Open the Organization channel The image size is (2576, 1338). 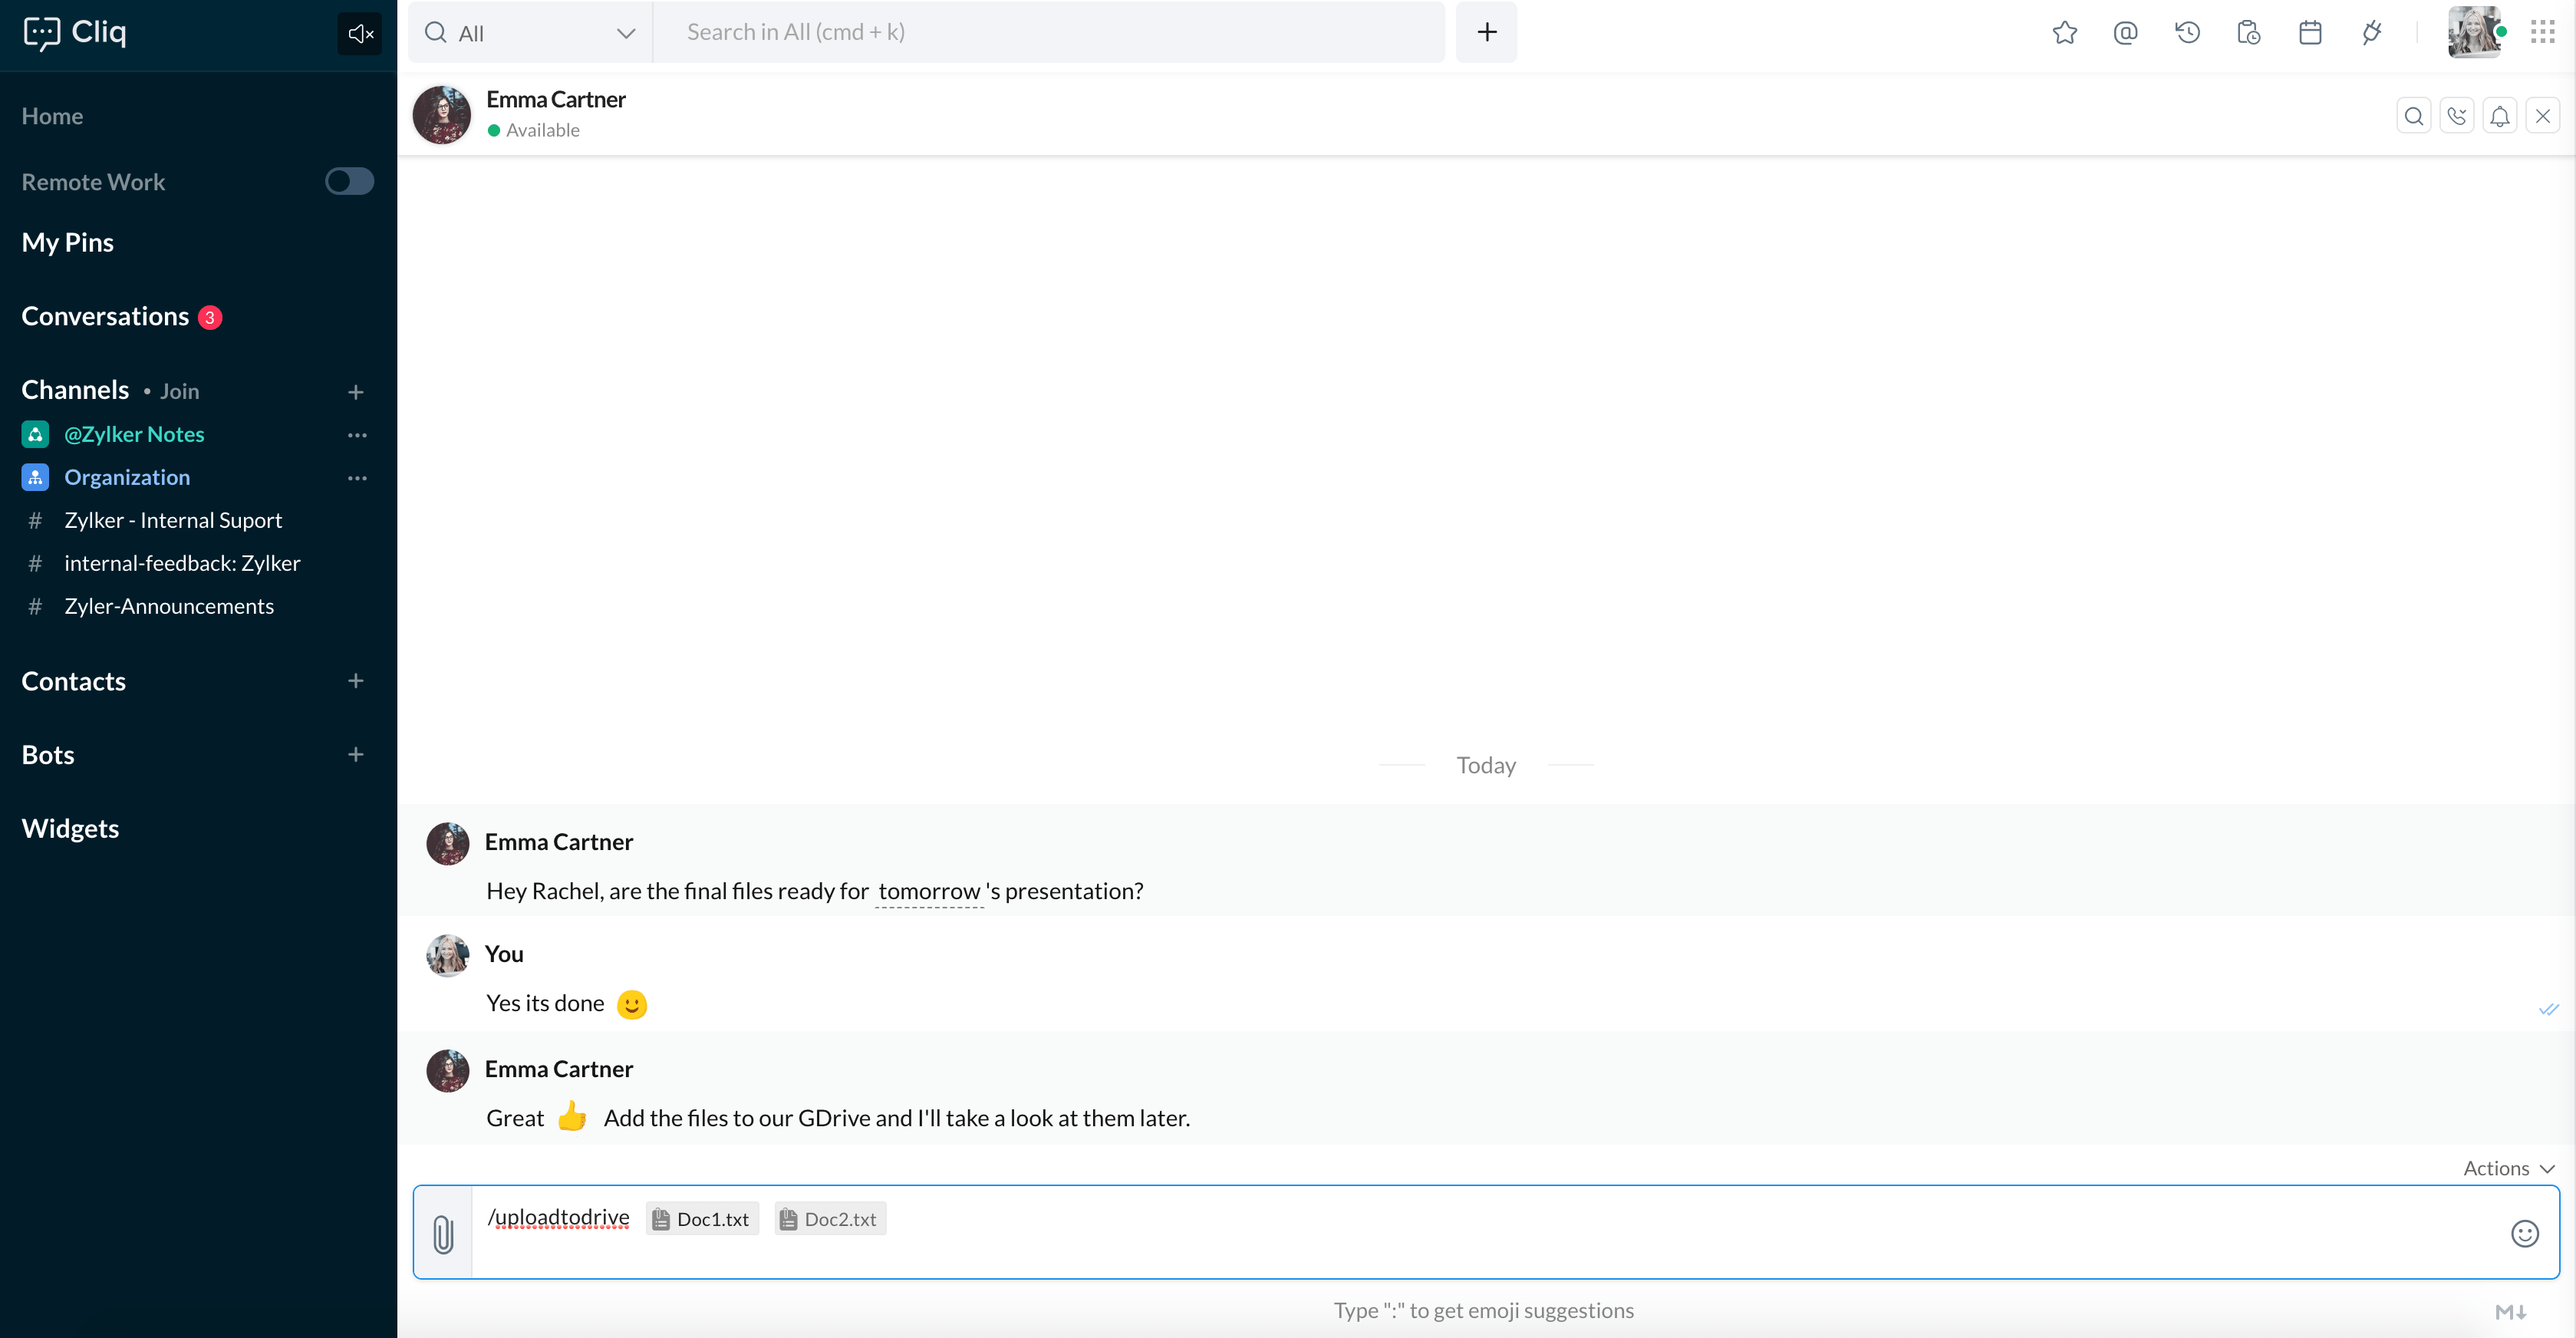tap(127, 477)
